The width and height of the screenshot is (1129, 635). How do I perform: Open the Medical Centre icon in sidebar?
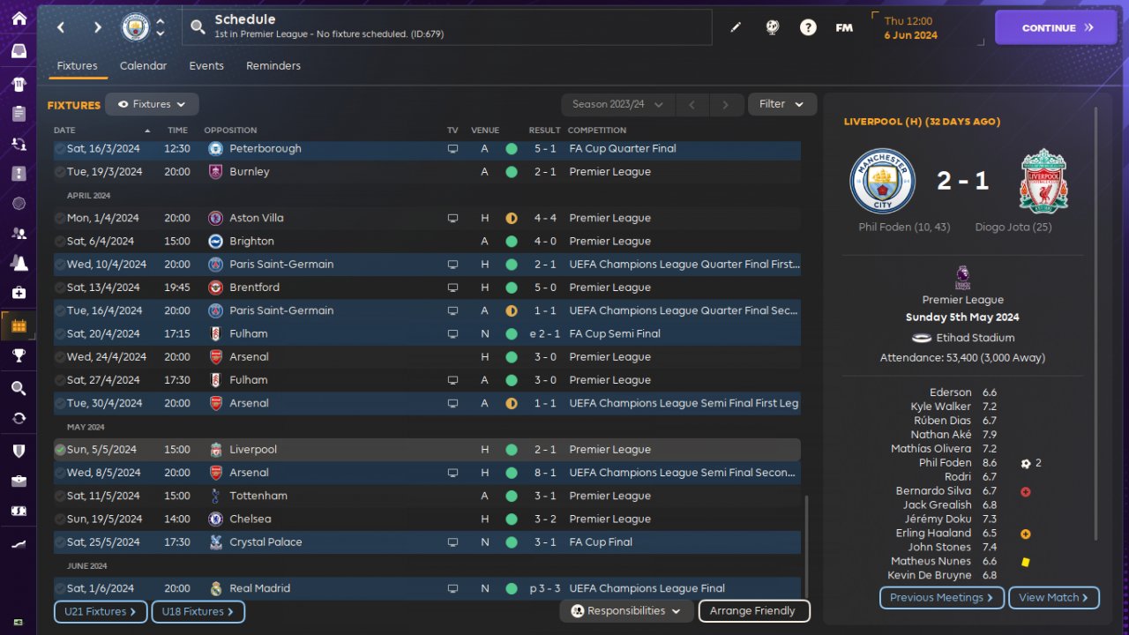pos(19,292)
